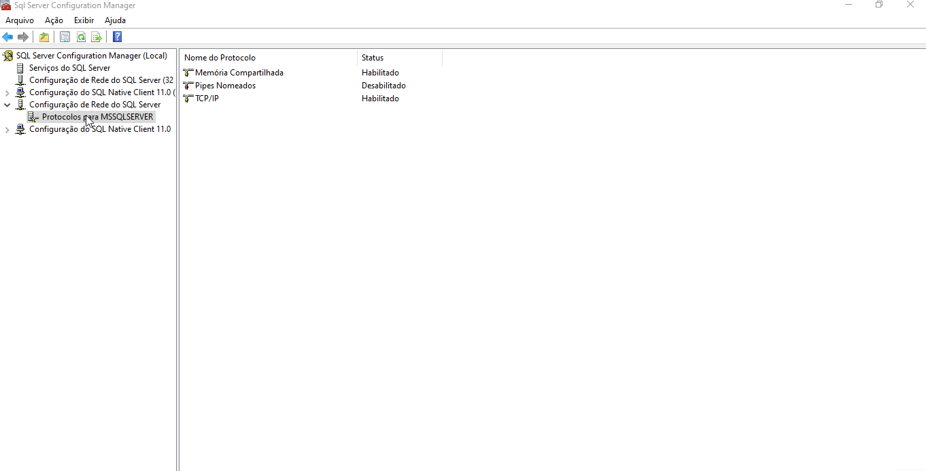This screenshot has width=926, height=471.
Task: Open the Exibir menu
Action: pyautogui.click(x=84, y=20)
